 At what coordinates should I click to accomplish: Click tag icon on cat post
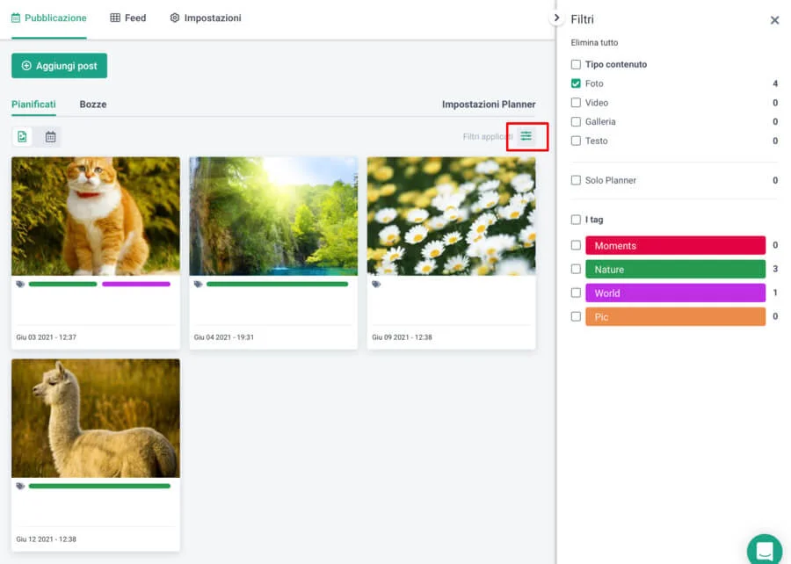tap(20, 284)
